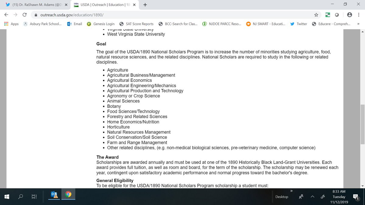The width and height of the screenshot is (365, 205).
Task: Open the green extension icon in toolbar
Action: point(328,15)
